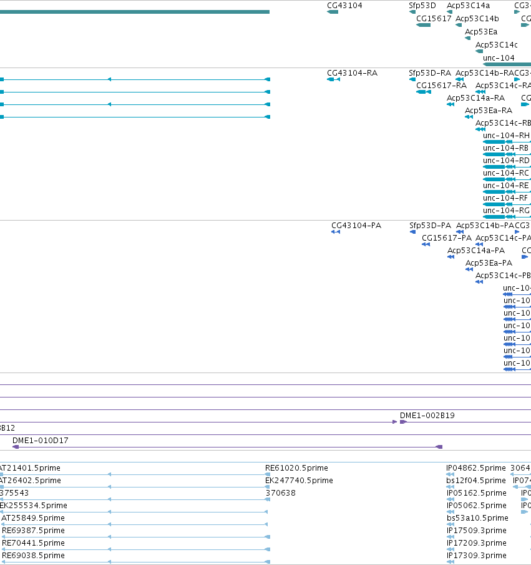Select the unc-104-RD transcript label
531x565 pixels.
click(506, 161)
